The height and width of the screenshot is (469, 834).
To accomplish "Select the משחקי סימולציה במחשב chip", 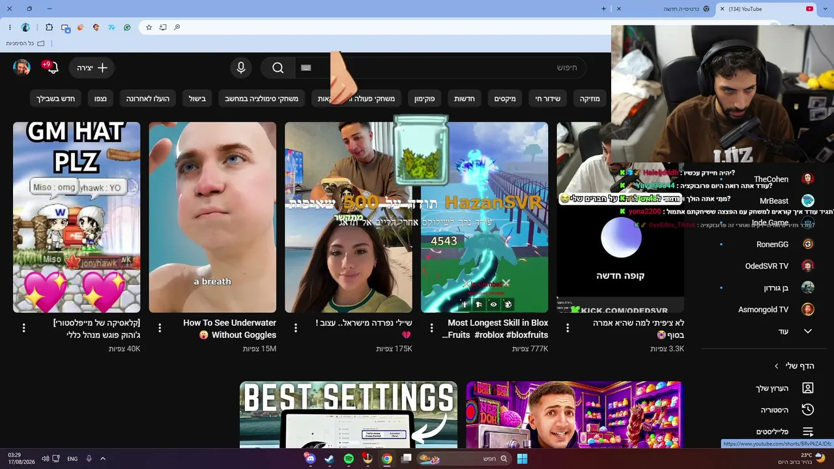I will pyautogui.click(x=261, y=99).
